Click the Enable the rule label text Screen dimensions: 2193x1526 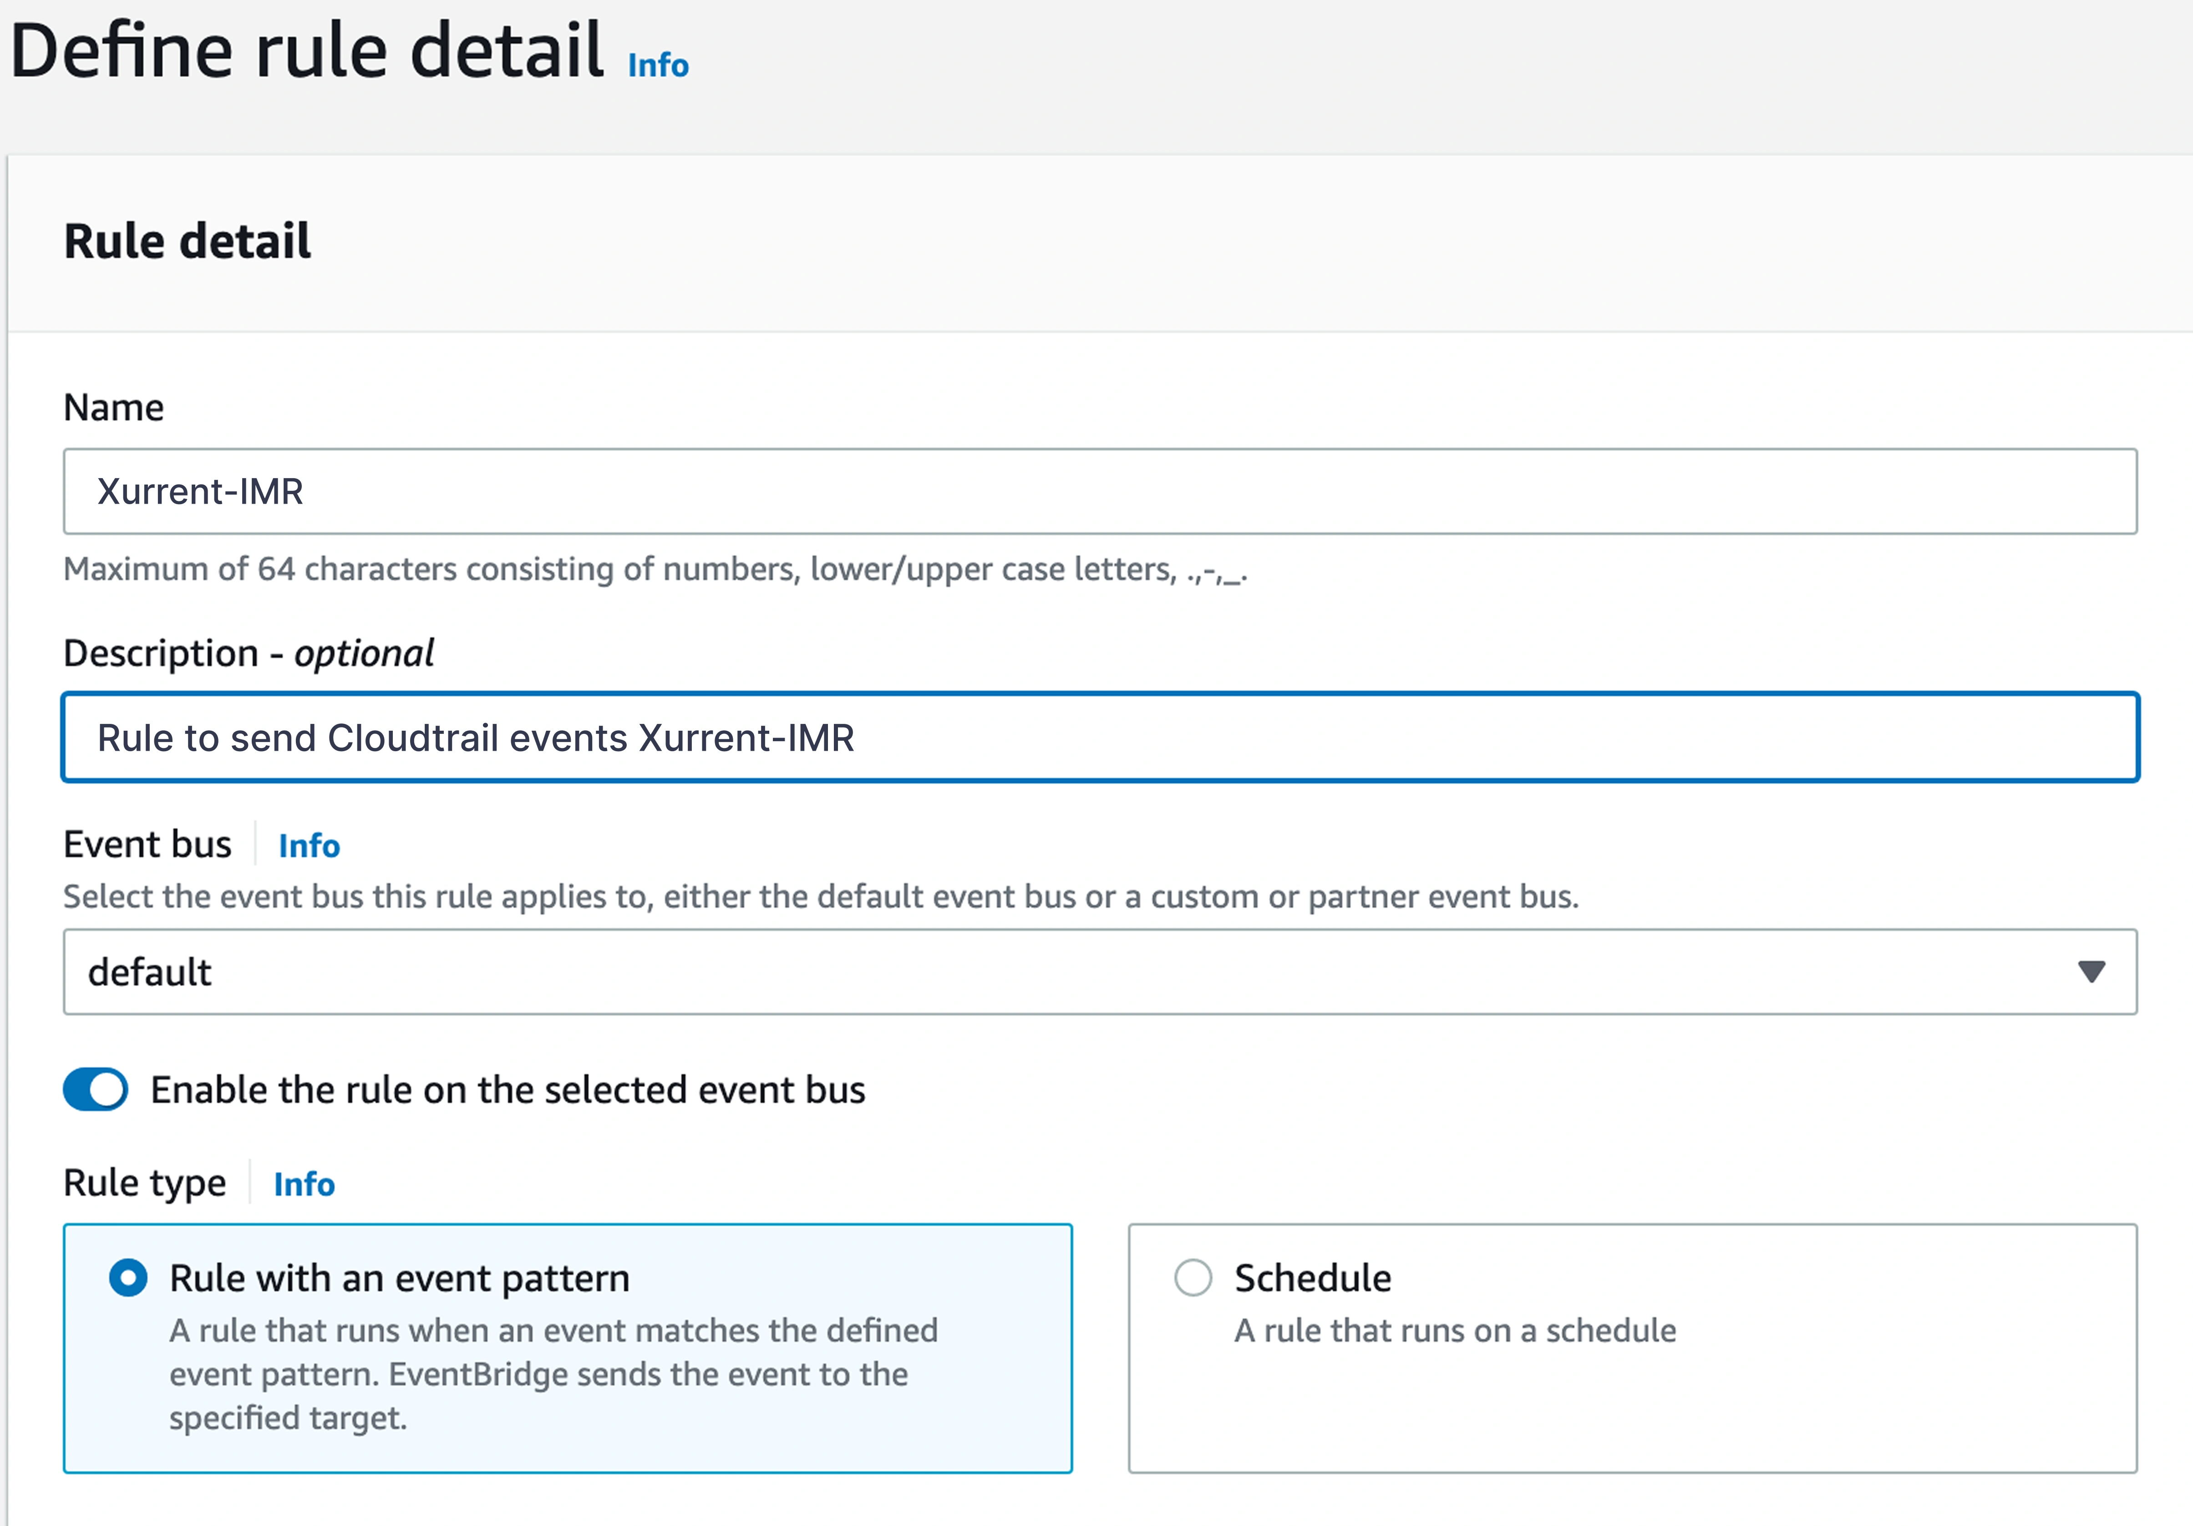coord(507,1090)
